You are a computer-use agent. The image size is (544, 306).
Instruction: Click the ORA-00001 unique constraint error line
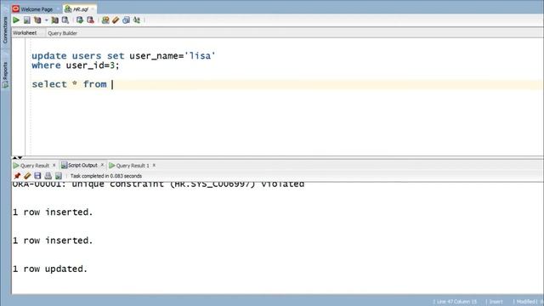click(158, 184)
